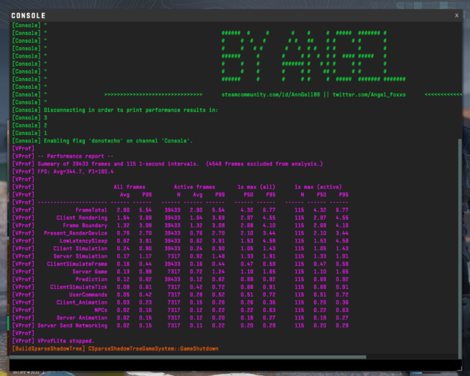This screenshot has height=376, width=470.
Task: Select the Client_Animation row label
Action: [x=81, y=303]
